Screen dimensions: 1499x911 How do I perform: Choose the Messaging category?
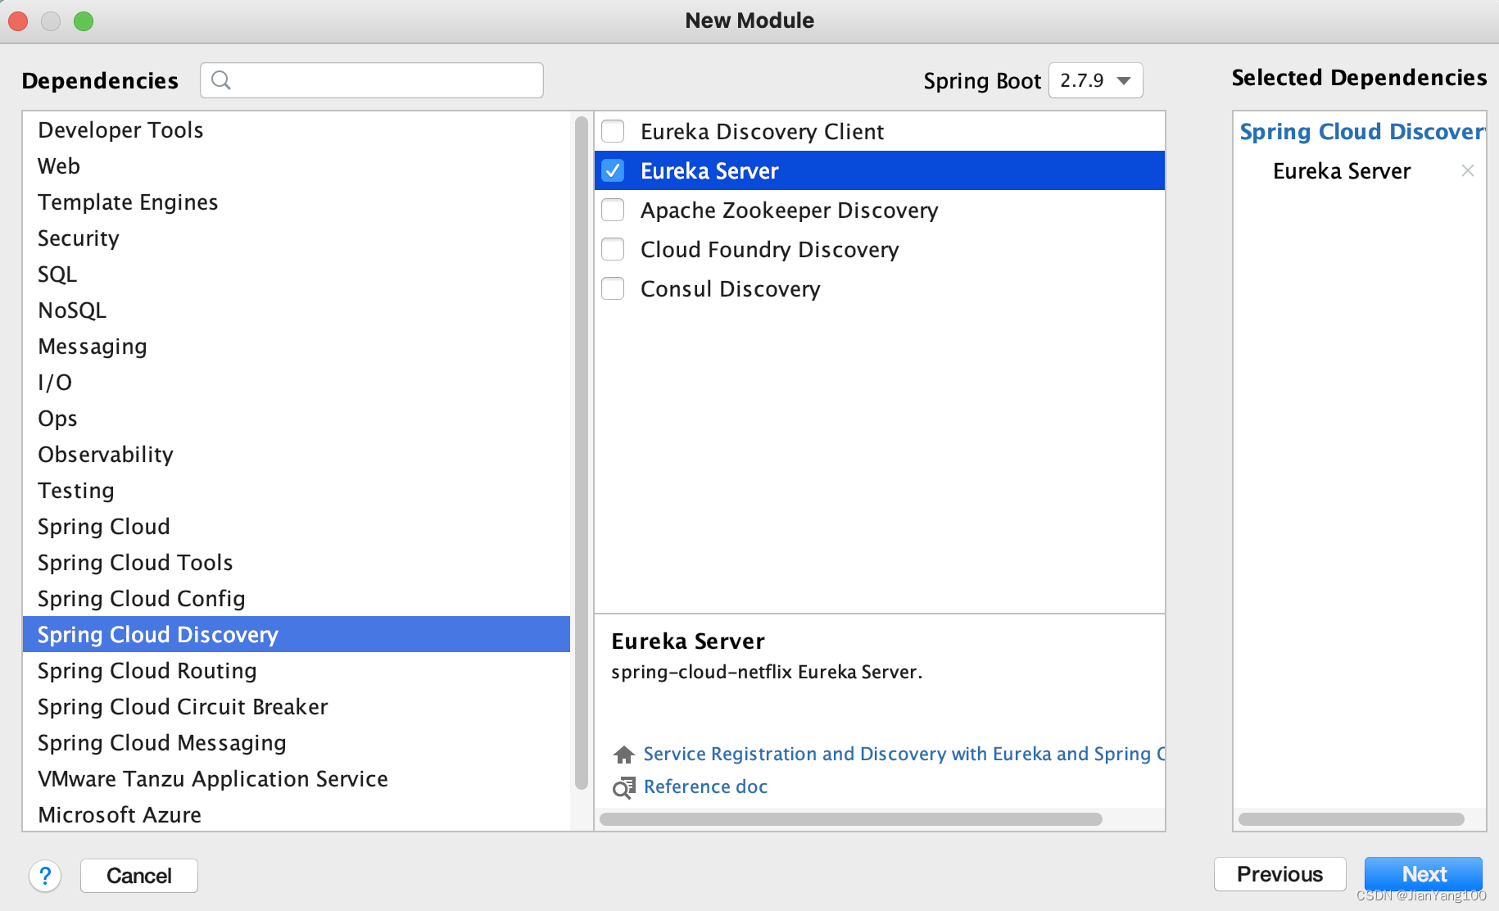[x=296, y=346]
